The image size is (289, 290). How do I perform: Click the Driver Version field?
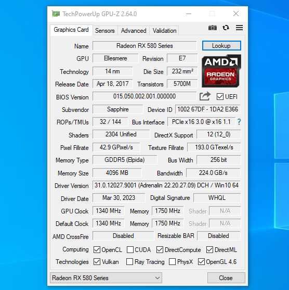(166, 185)
